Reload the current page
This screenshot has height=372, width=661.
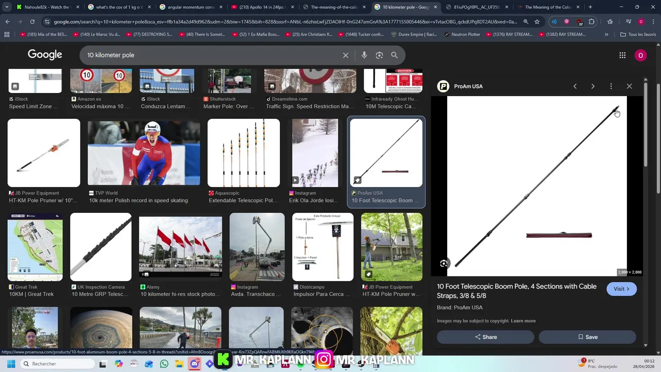coord(32,22)
